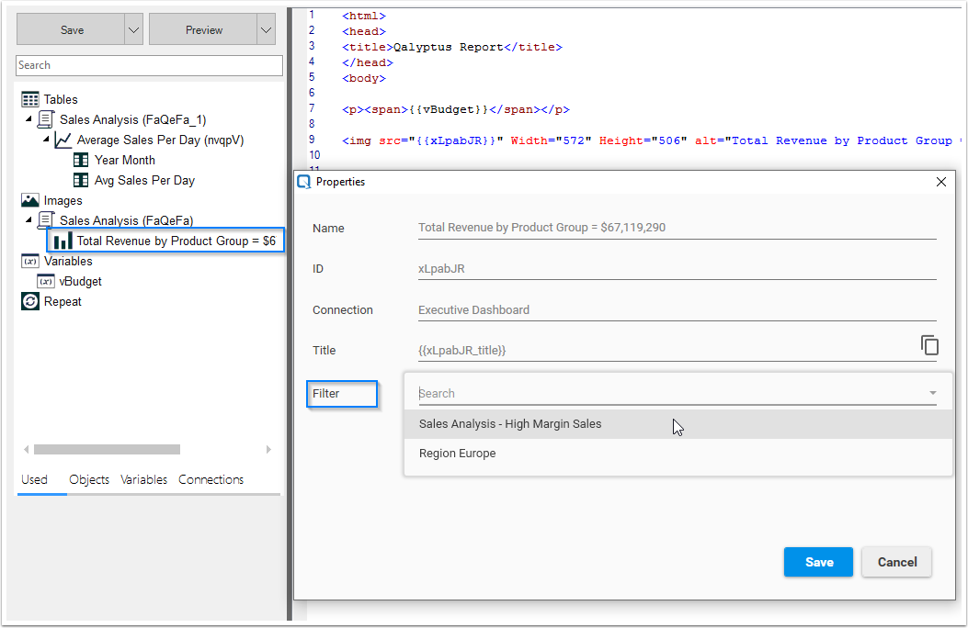Select the Average Sales Per Day chart icon
Screen dimensions: 968x628
(x=63, y=140)
